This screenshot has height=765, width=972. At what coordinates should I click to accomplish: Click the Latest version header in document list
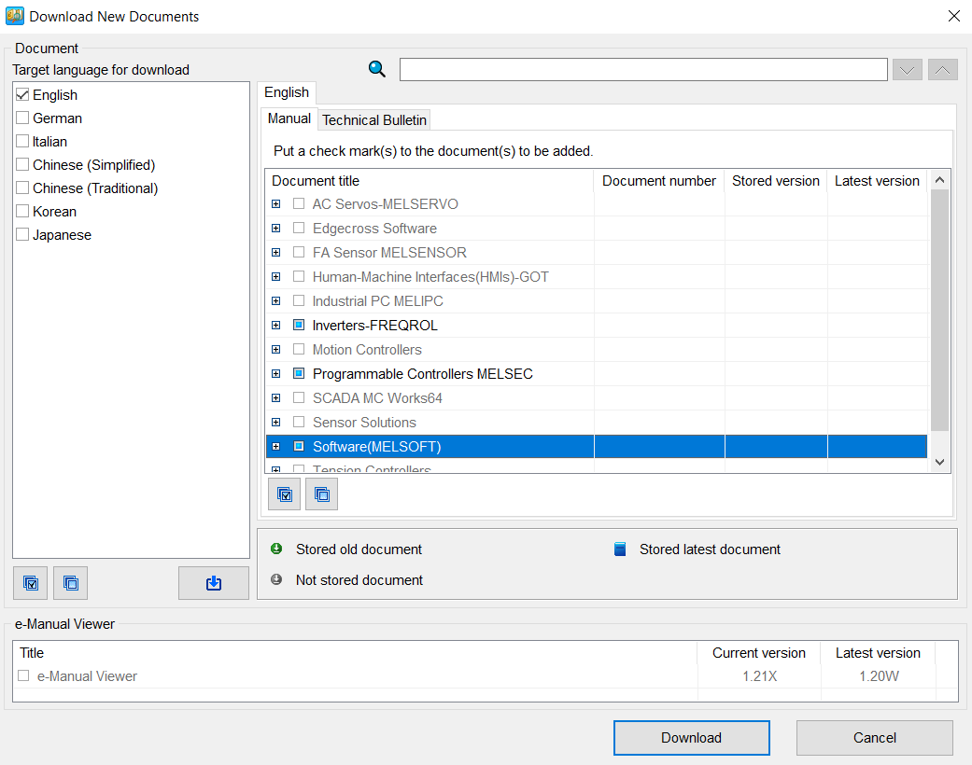coord(877,181)
